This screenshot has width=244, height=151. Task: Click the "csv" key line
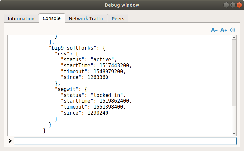pos(67,54)
